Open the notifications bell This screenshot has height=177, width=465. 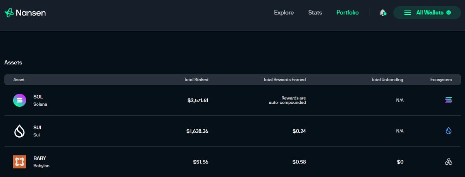point(382,13)
